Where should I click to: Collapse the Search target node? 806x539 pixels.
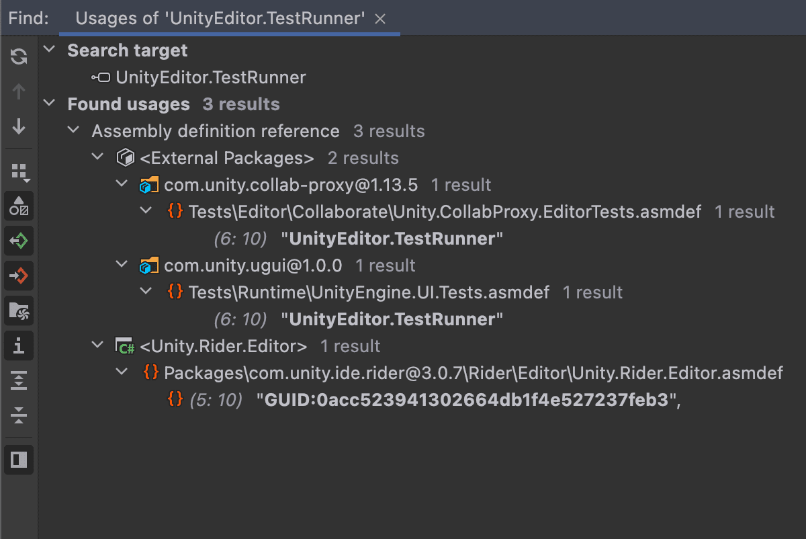point(50,50)
